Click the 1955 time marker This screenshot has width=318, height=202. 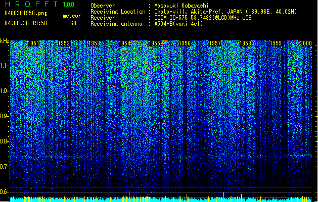(x=154, y=43)
